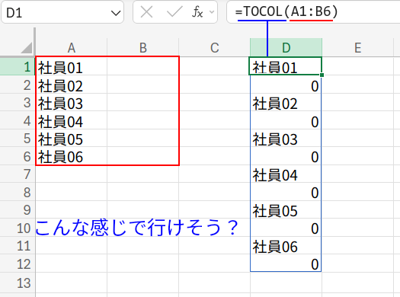Click cell A3 containing 社員03

pyautogui.click(x=72, y=102)
